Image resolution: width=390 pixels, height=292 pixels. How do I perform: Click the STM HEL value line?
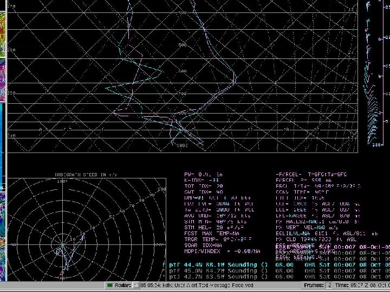pos(214,228)
